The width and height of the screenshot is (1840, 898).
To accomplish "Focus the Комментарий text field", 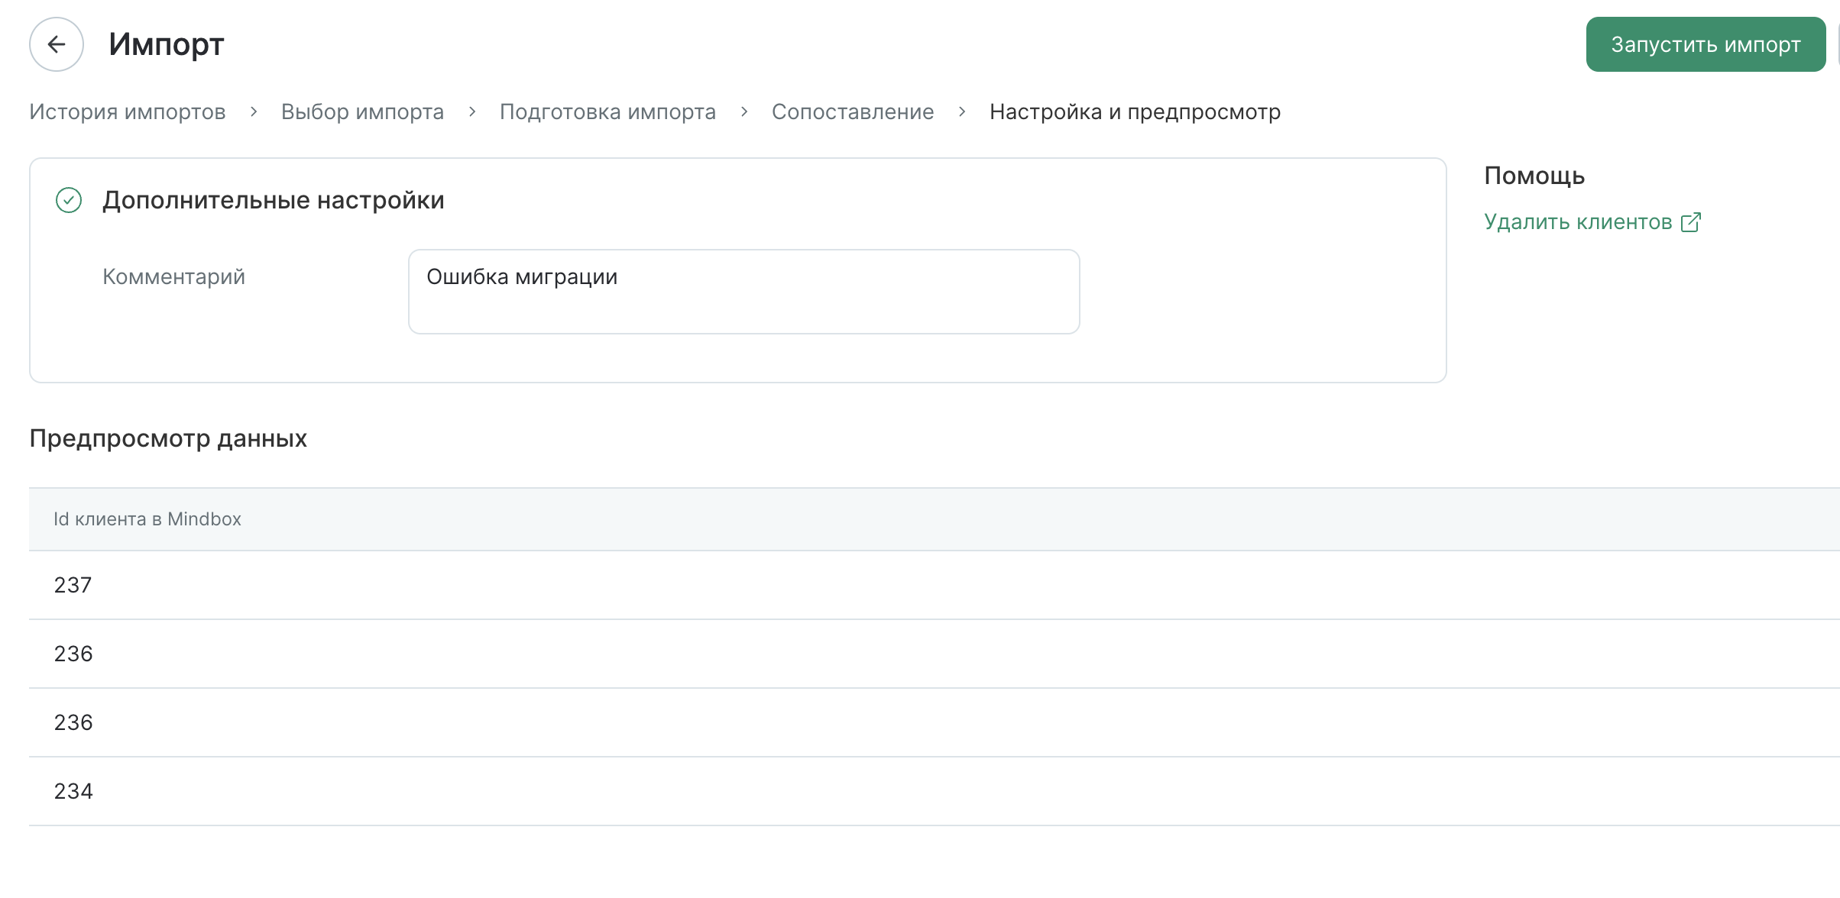I will point(744,292).
